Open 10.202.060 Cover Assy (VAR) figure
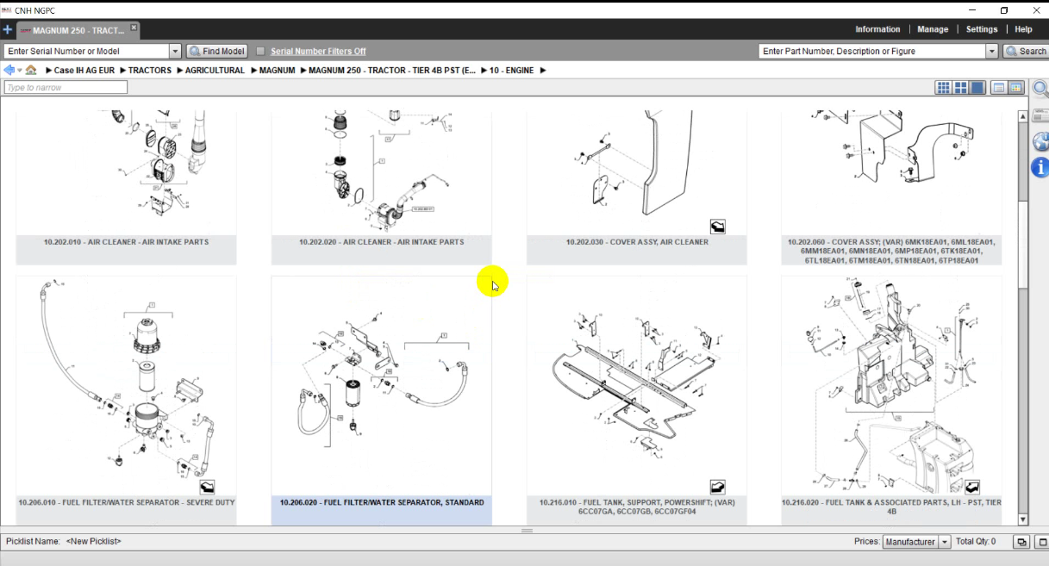Image resolution: width=1049 pixels, height=566 pixels. (x=891, y=185)
